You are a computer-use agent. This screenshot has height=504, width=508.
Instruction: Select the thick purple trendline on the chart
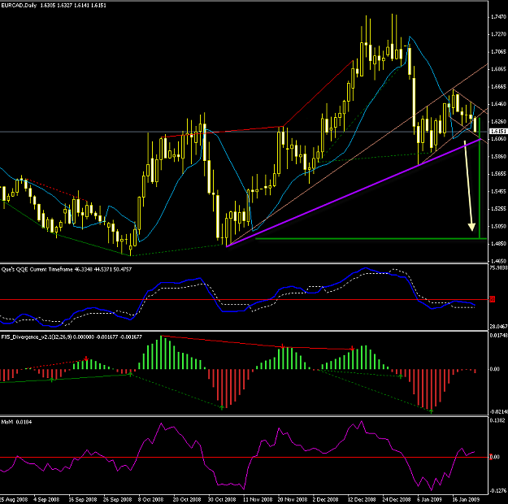[x=353, y=193]
